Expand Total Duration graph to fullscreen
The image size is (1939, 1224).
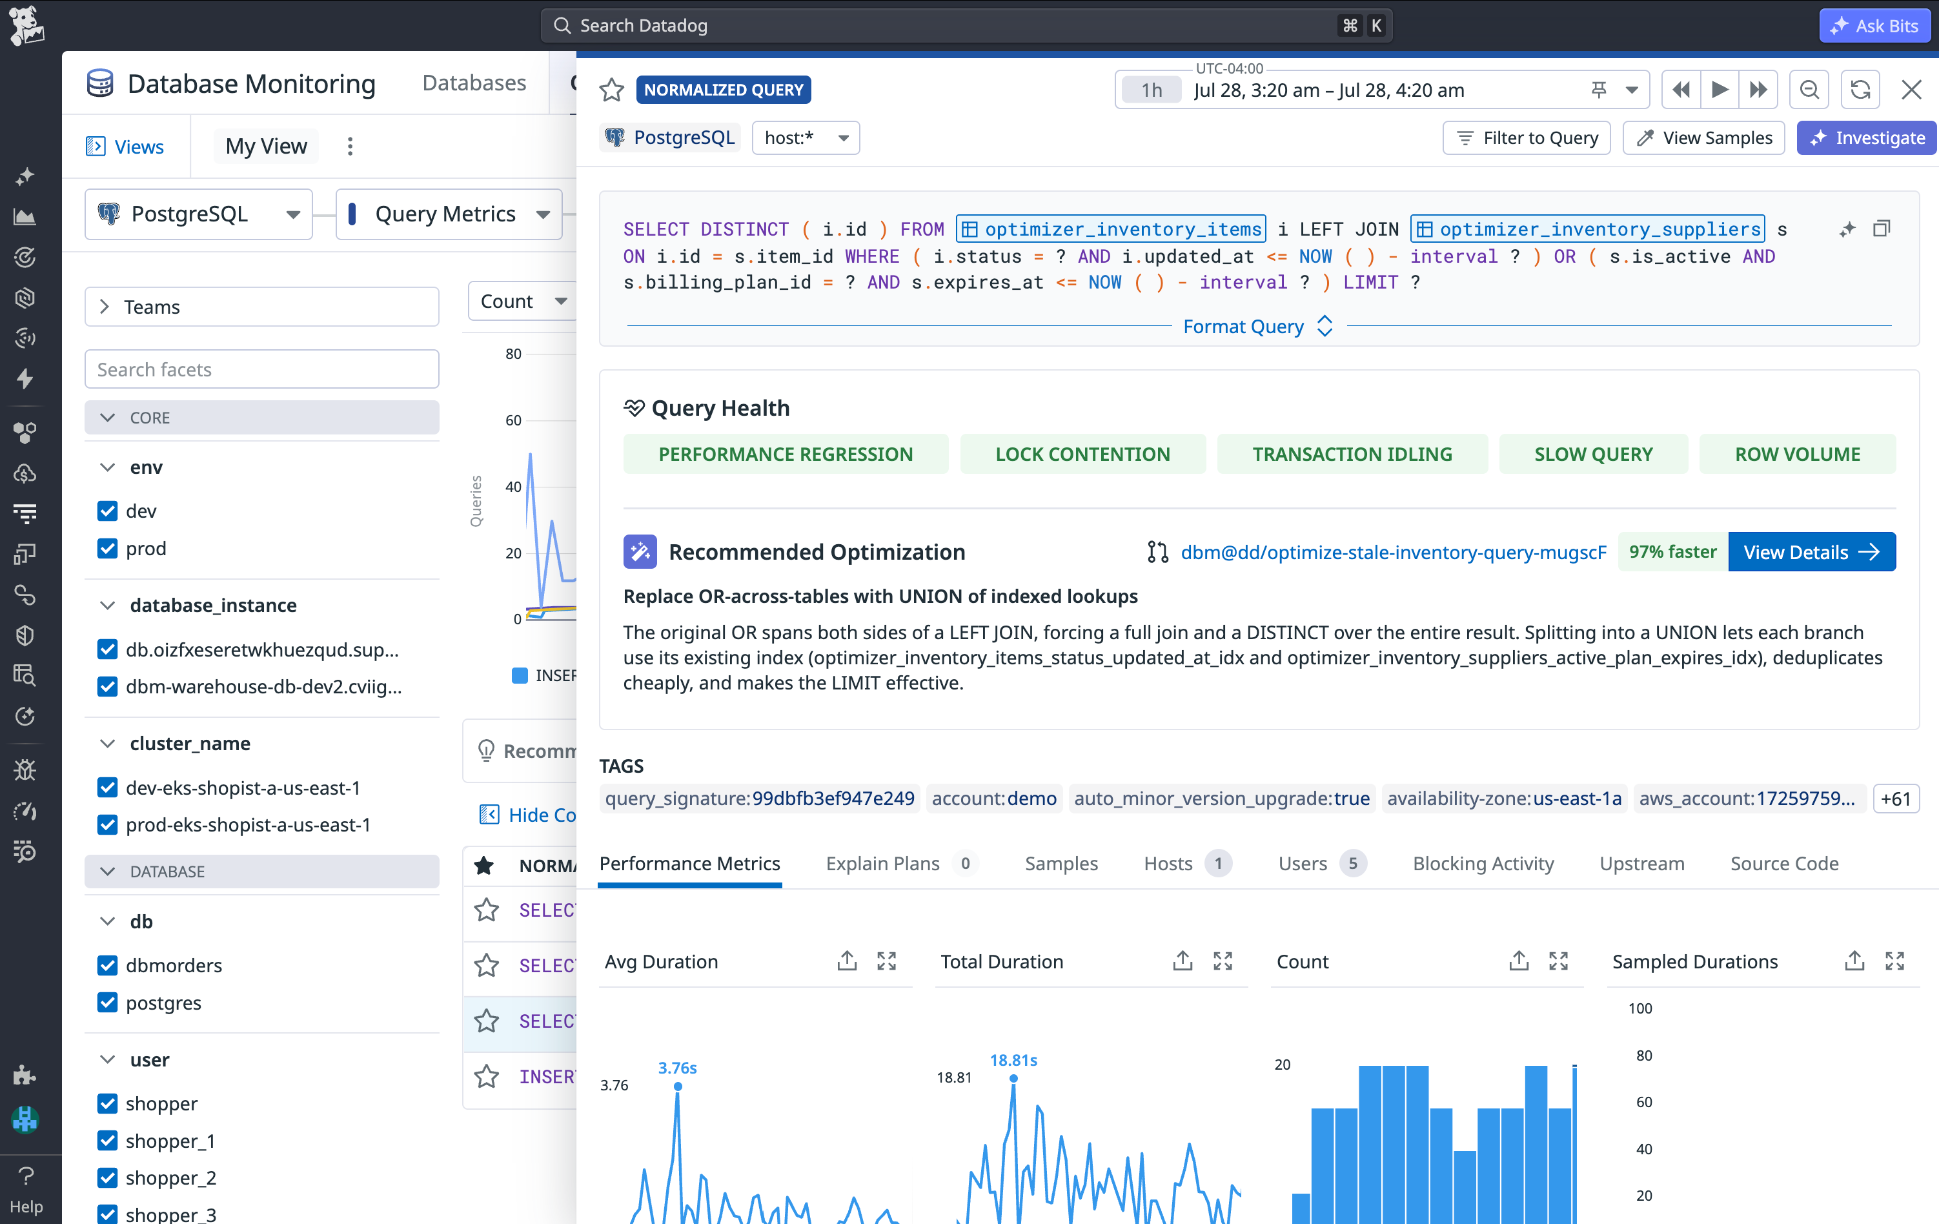(1223, 961)
